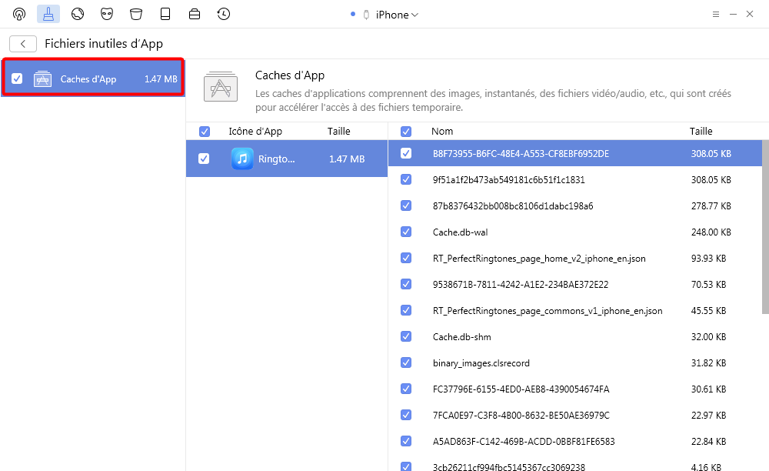This screenshot has height=471, width=769.
Task: Uncheck the Ringto... app row checkbox
Action: click(204, 159)
